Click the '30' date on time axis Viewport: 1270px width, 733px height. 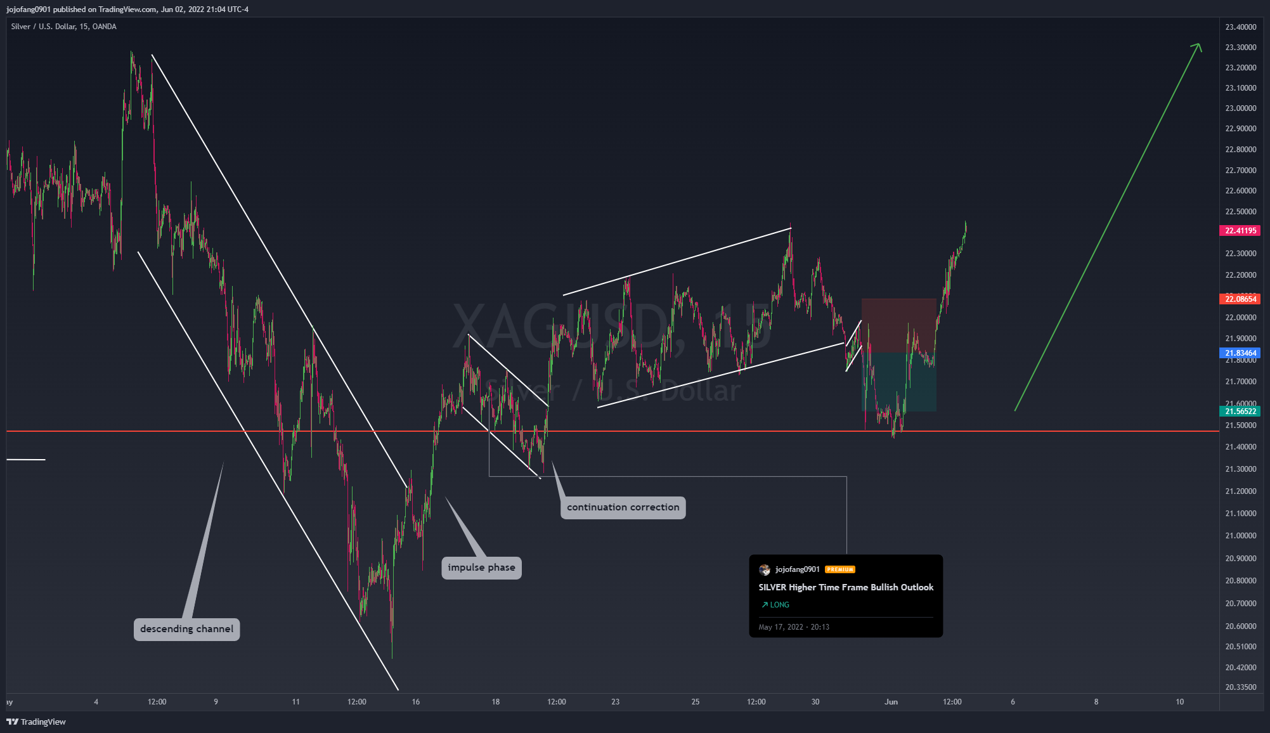click(815, 702)
